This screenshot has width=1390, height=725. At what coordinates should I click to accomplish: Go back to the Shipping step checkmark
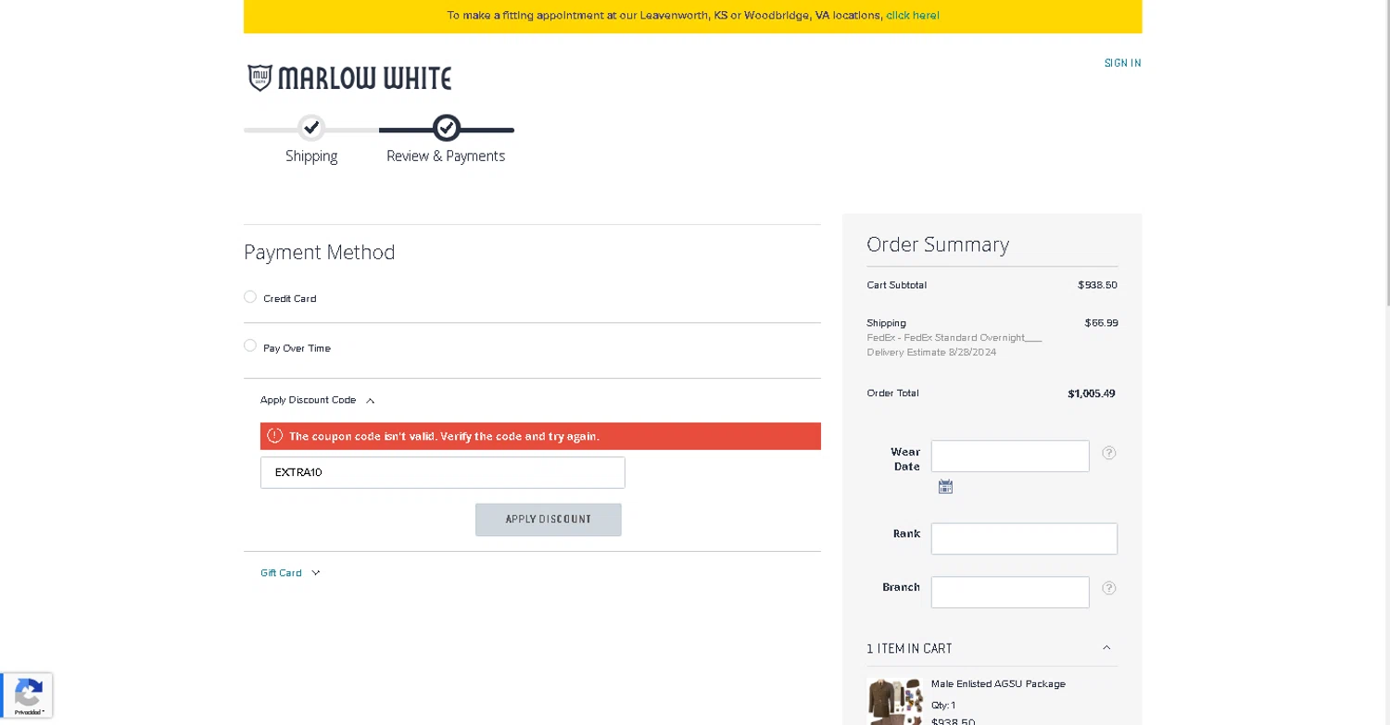(311, 128)
